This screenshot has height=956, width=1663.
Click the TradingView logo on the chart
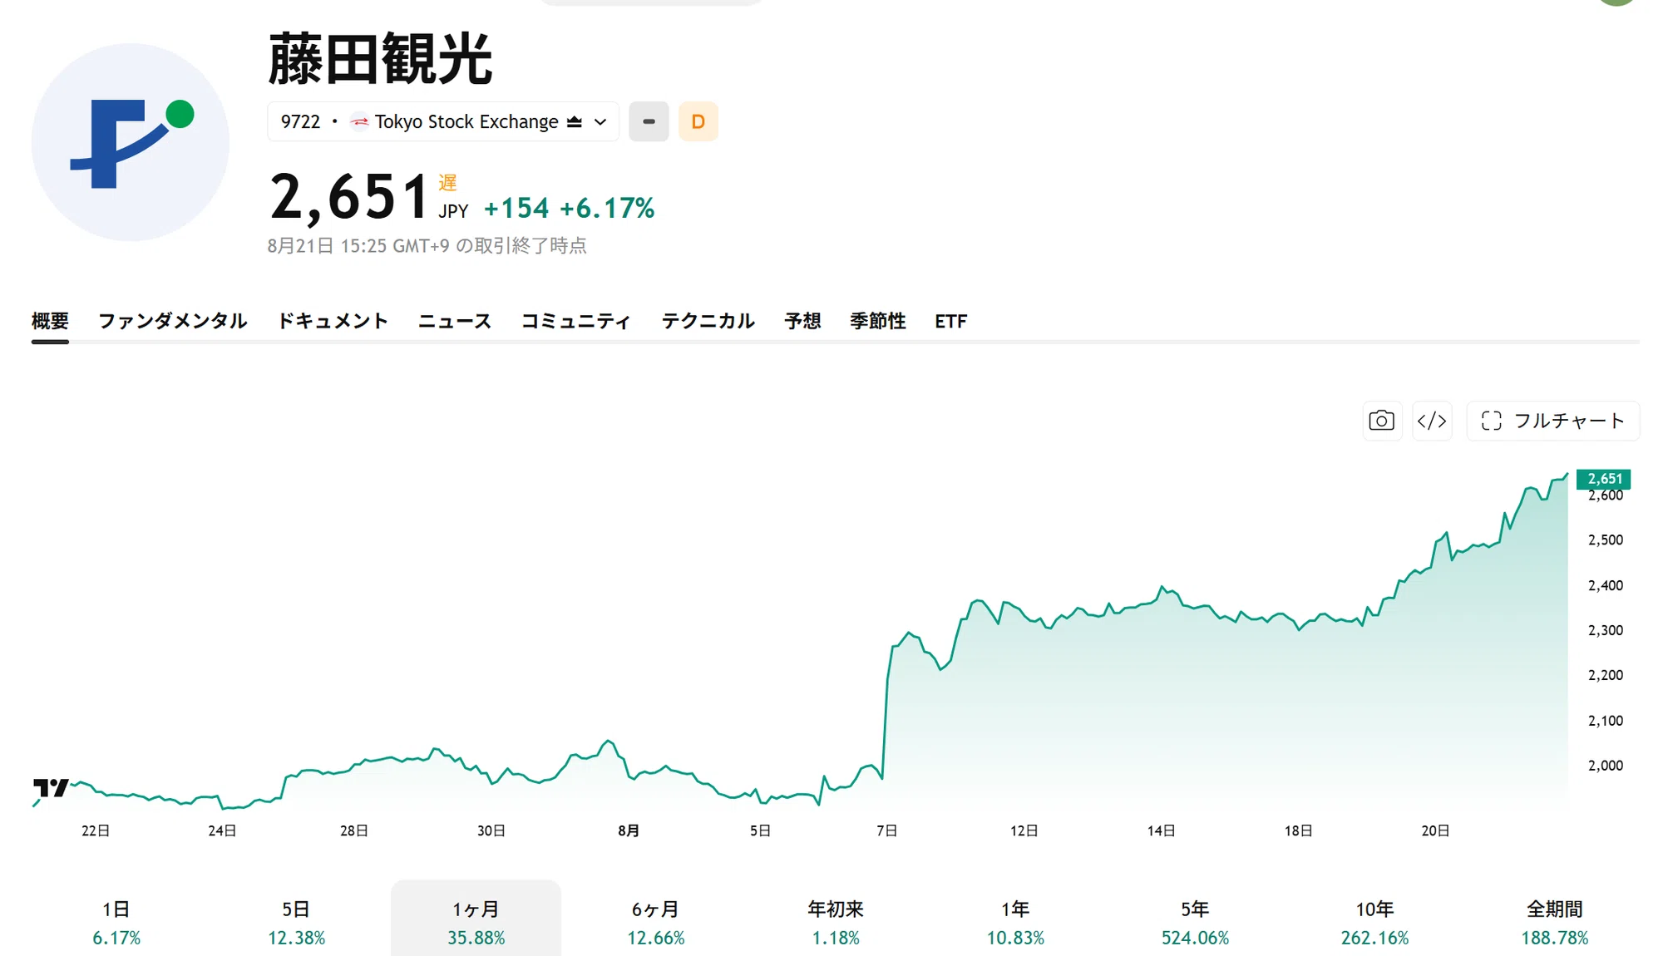pos(51,787)
